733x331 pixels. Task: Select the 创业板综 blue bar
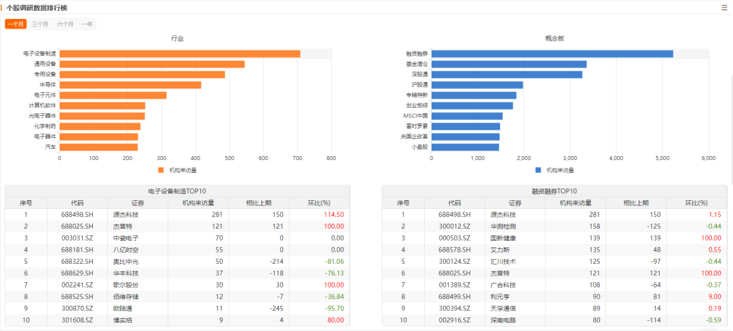pyautogui.click(x=472, y=106)
